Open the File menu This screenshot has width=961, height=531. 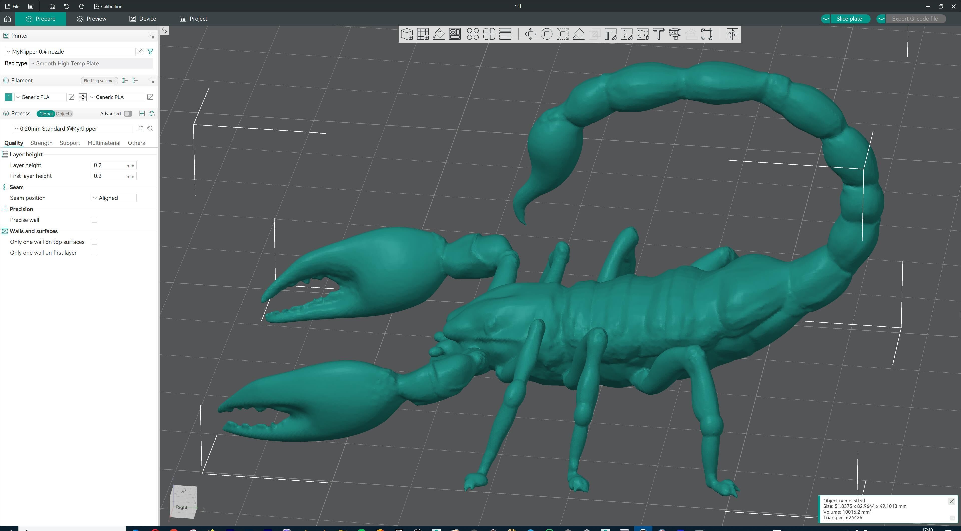pyautogui.click(x=12, y=6)
